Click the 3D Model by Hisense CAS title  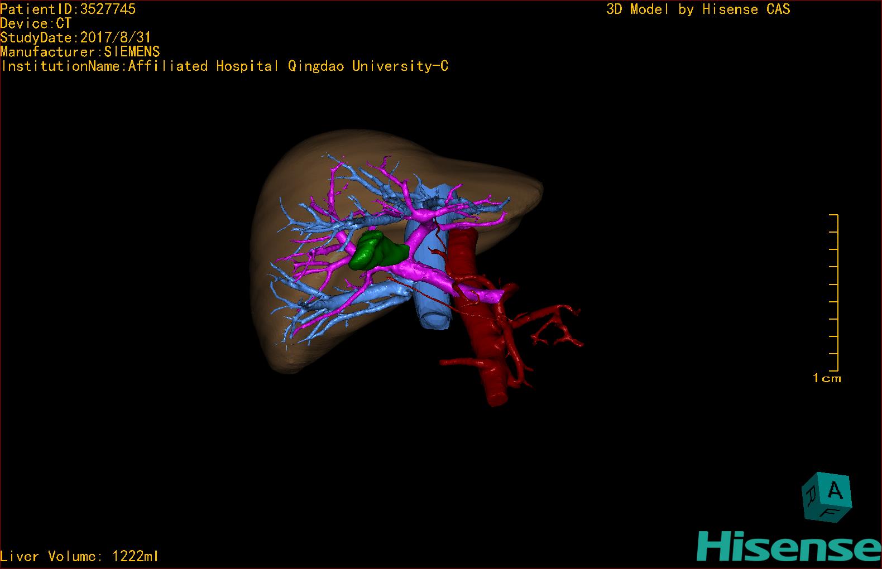tap(698, 9)
